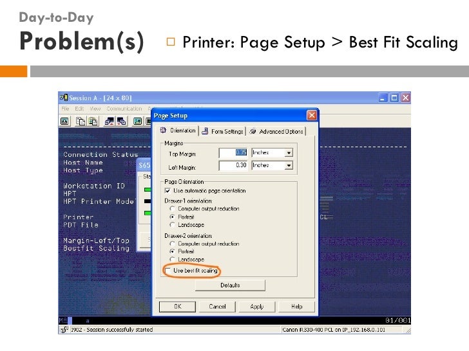Open the Left Margin units dropdown
The height and width of the screenshot is (351, 469).
[x=289, y=165]
